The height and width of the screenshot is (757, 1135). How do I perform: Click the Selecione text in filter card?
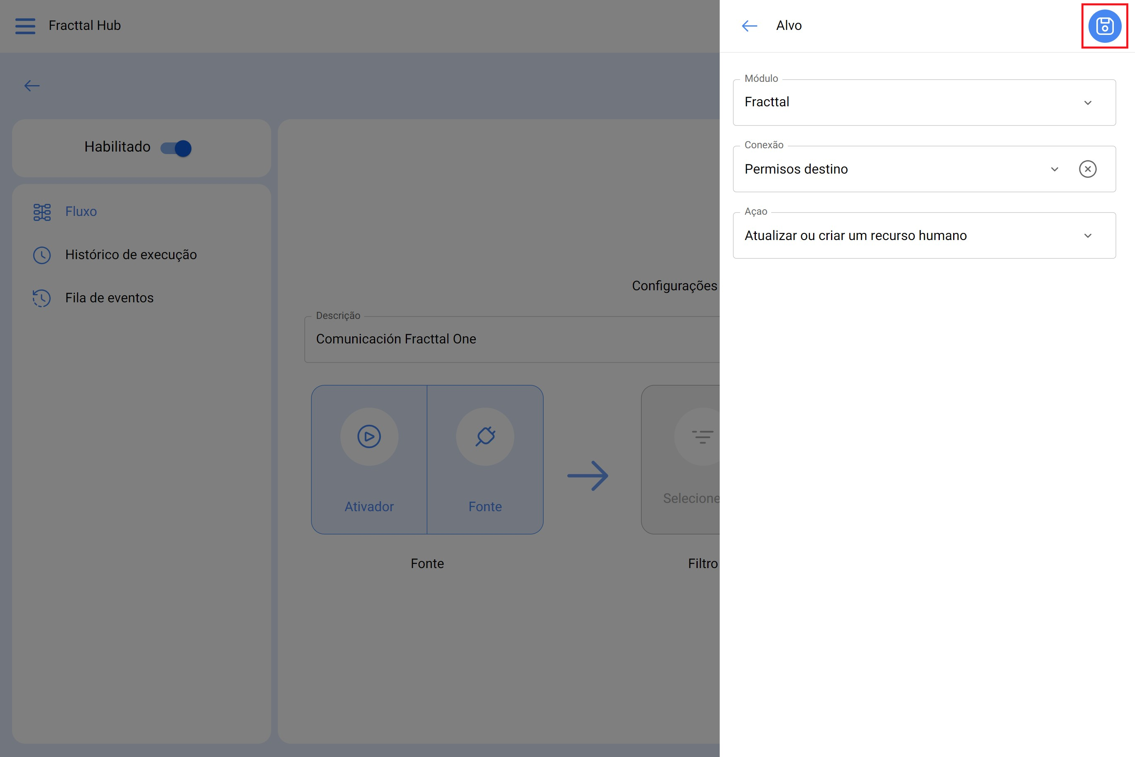[x=691, y=498]
